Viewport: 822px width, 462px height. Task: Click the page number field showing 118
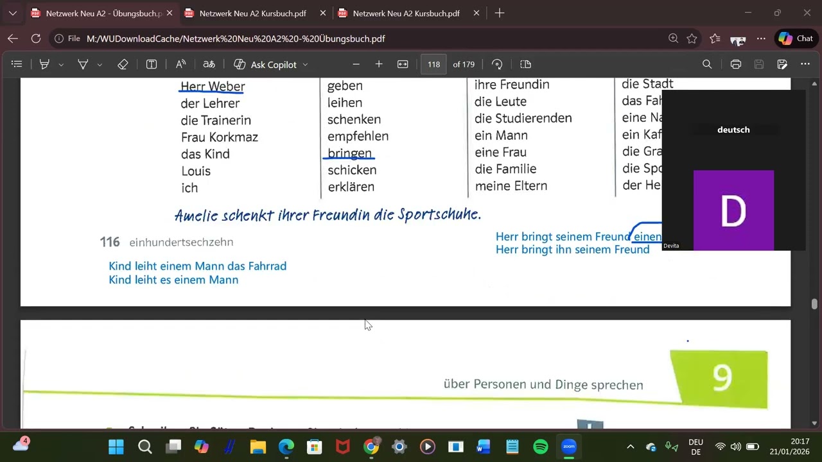point(433,64)
